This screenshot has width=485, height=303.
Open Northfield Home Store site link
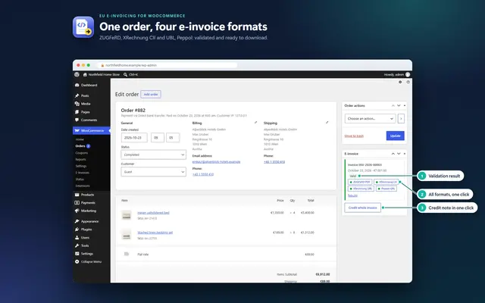(101, 74)
